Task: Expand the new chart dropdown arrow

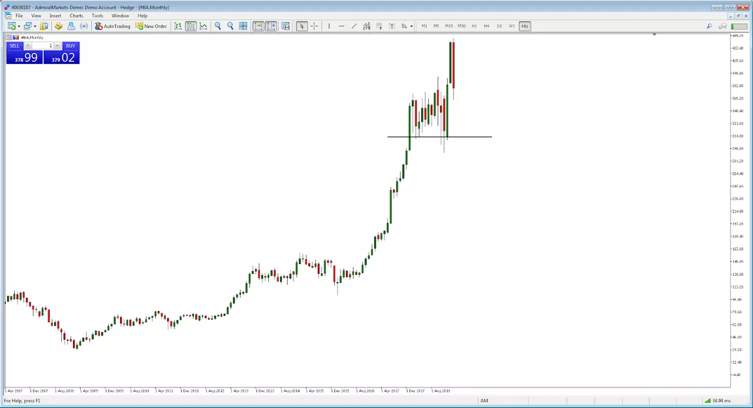Action: coord(19,26)
